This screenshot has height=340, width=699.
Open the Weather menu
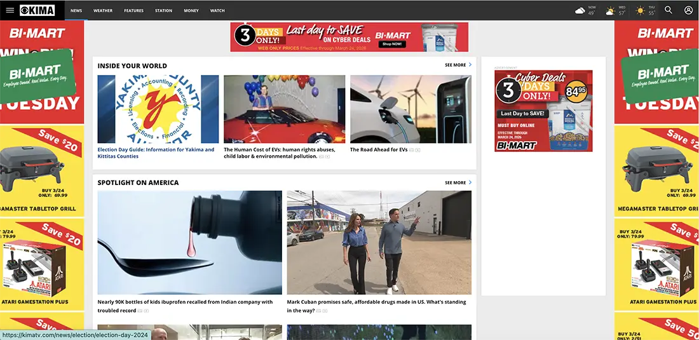[103, 10]
